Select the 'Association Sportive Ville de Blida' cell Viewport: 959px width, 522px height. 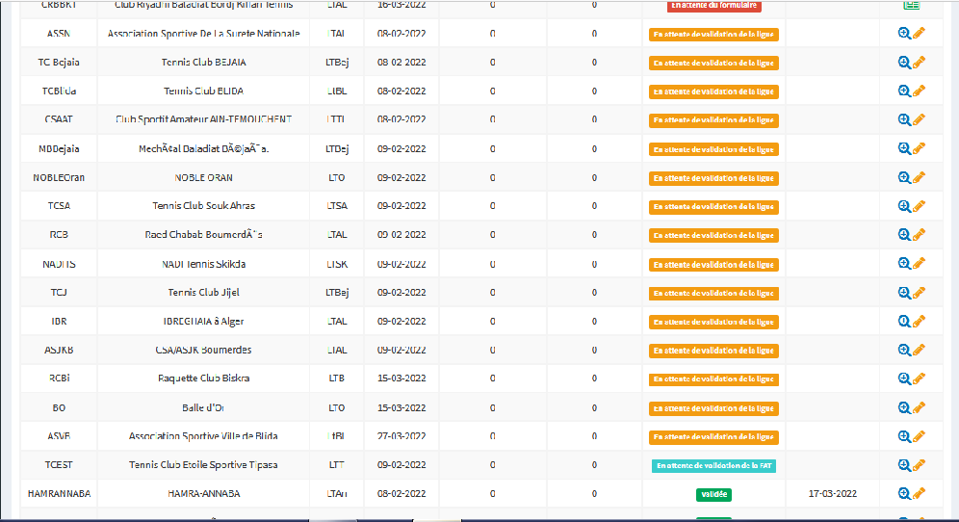(x=203, y=436)
